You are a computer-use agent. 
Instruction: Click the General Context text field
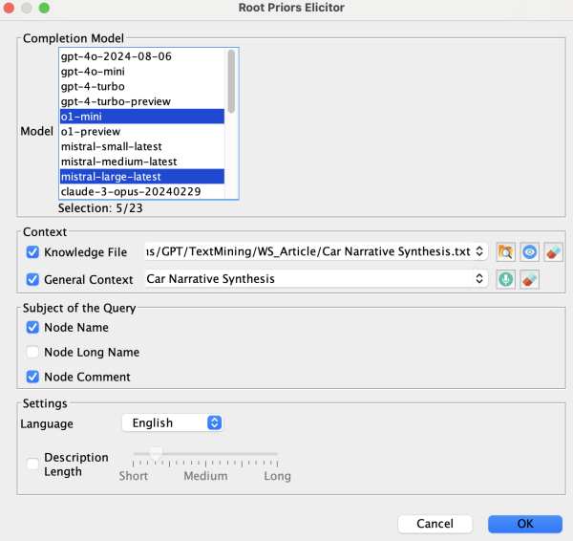[309, 279]
